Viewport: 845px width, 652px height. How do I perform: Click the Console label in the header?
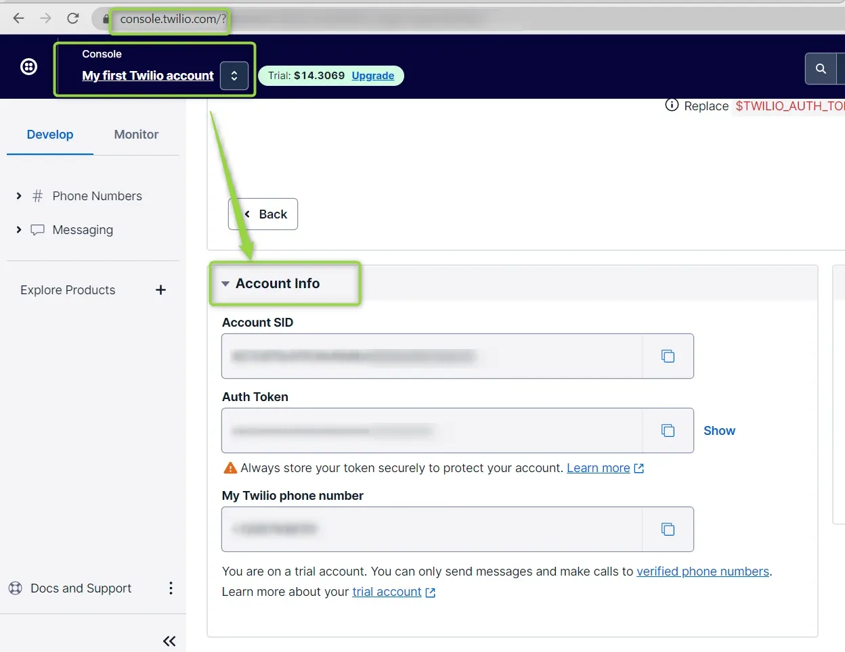[x=102, y=54]
